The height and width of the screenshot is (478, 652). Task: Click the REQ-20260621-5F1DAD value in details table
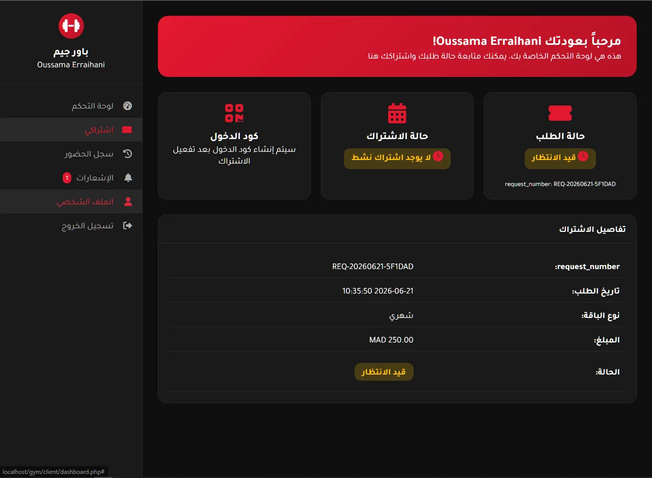point(373,266)
